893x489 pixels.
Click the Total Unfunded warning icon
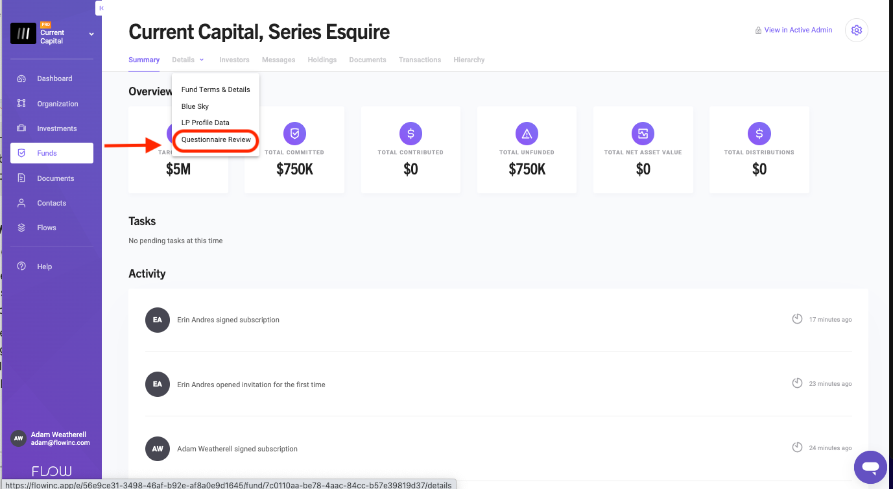(x=527, y=134)
